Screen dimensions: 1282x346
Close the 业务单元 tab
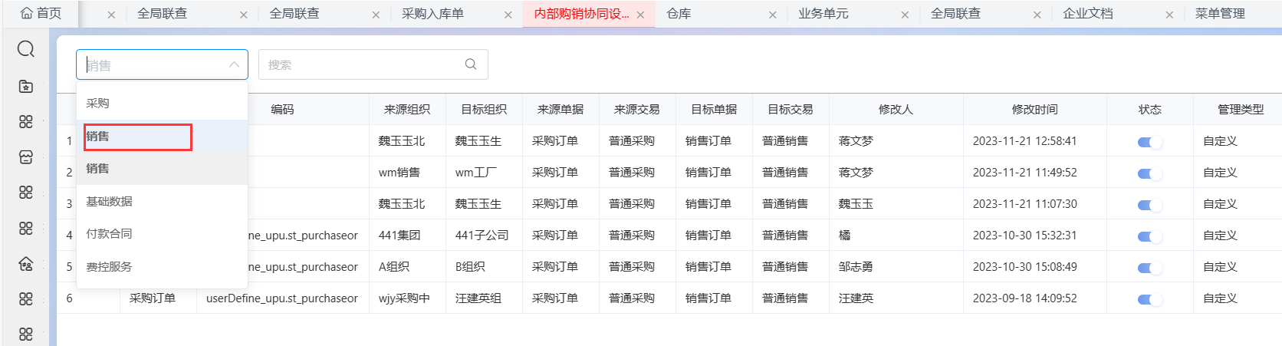point(905,15)
